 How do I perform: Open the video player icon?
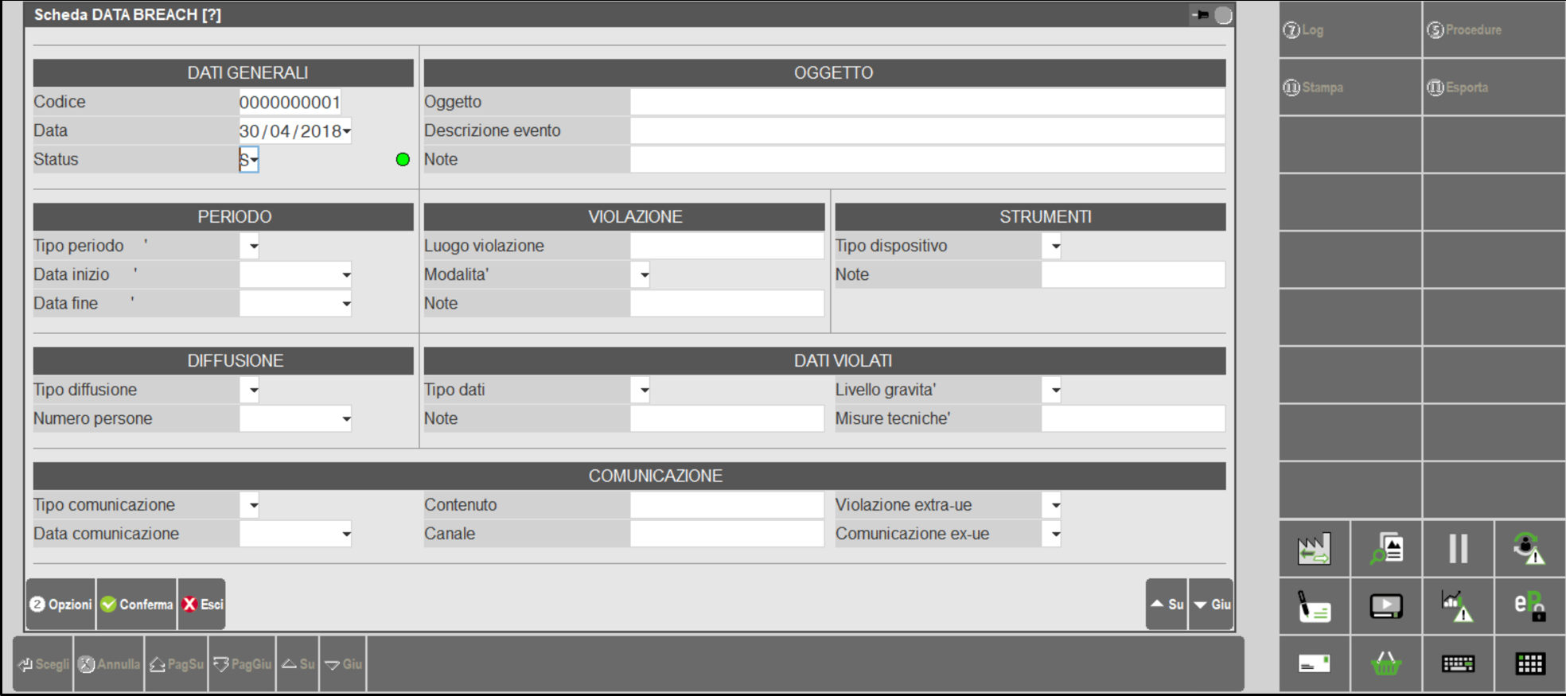(1386, 606)
